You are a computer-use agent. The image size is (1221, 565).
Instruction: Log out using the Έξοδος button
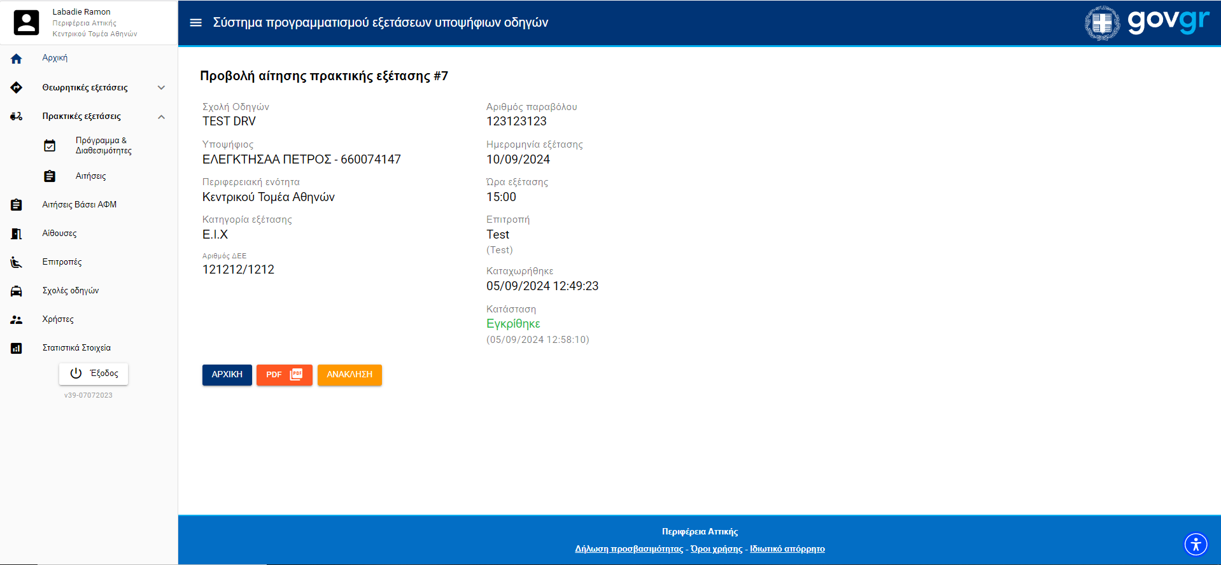[94, 373]
